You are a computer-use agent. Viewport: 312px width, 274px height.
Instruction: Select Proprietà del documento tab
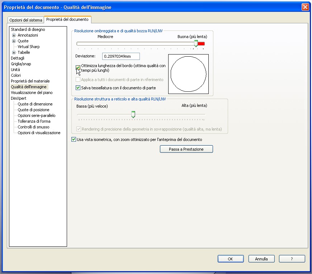pyautogui.click(x=67, y=19)
